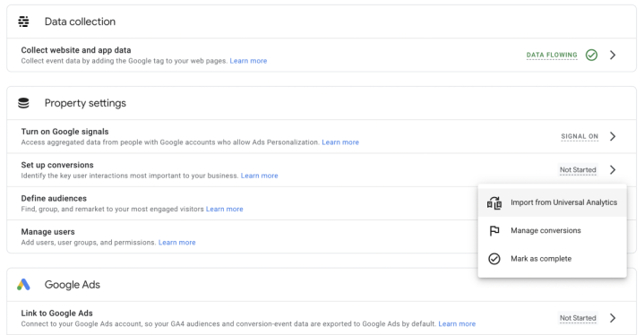644x335 pixels.
Task: Open Learn more link for Google signals
Action: [340, 142]
